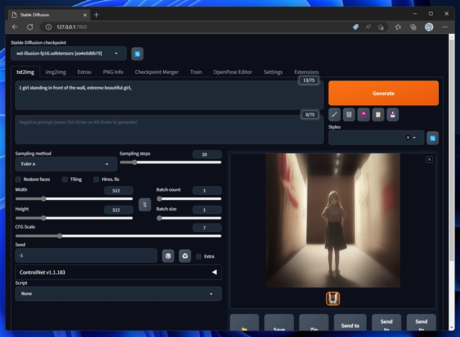Save the prompt as style via floppy icon
This screenshot has width=460, height=337.
(393, 114)
